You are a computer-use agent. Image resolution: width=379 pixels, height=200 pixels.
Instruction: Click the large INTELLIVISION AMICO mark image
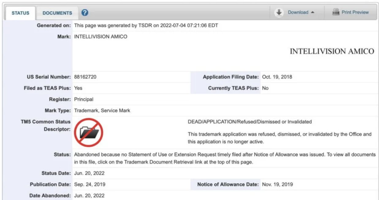pyautogui.click(x=332, y=51)
